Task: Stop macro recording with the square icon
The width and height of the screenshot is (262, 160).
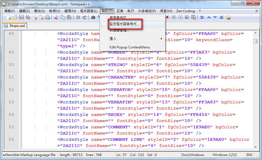Action: point(174,17)
